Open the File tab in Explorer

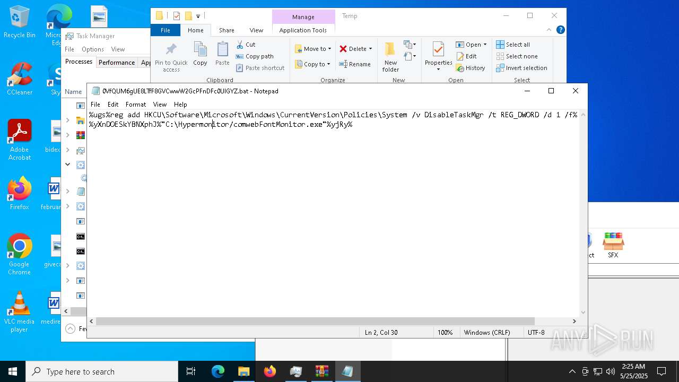[166, 30]
